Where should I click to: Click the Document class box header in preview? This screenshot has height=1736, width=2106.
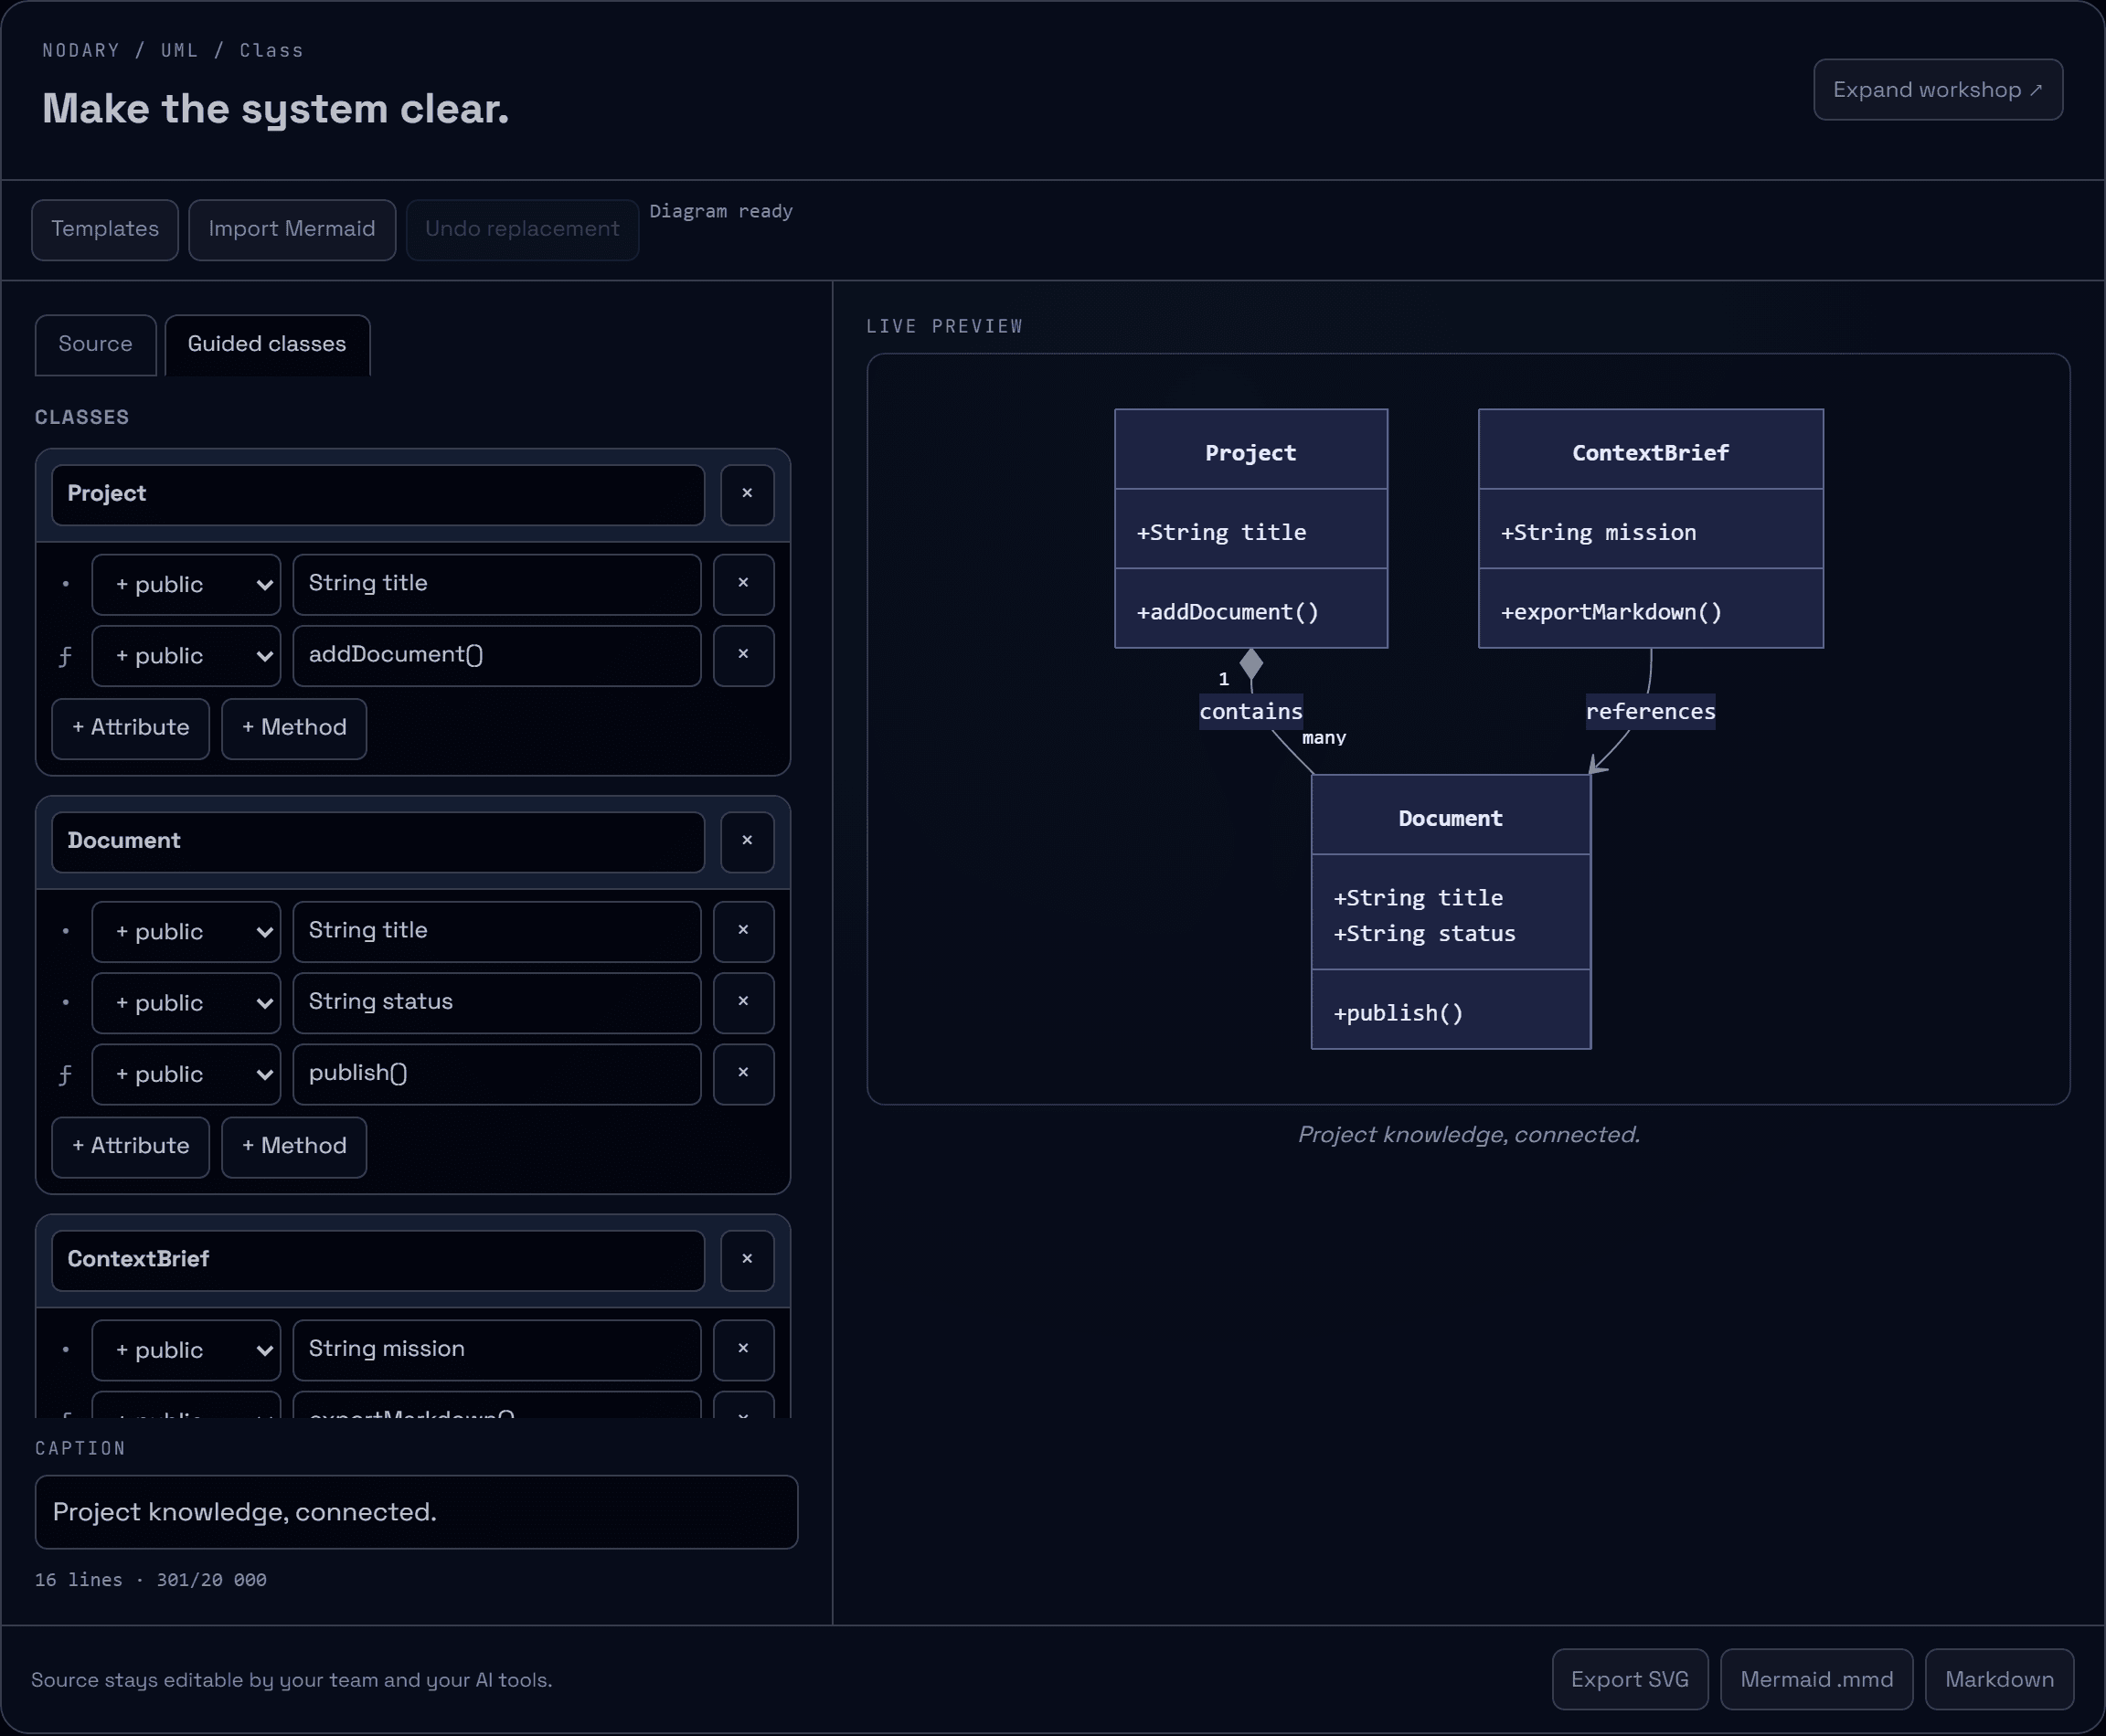[x=1451, y=816]
